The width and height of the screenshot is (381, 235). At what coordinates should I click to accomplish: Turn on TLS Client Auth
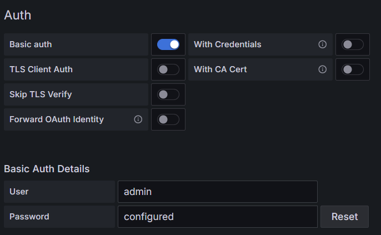click(x=168, y=69)
